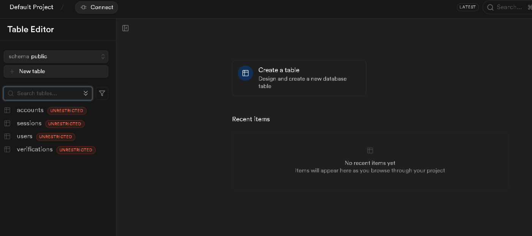The image size is (532, 236).
Task: Expand the search tables sort chevron
Action: coord(86,93)
